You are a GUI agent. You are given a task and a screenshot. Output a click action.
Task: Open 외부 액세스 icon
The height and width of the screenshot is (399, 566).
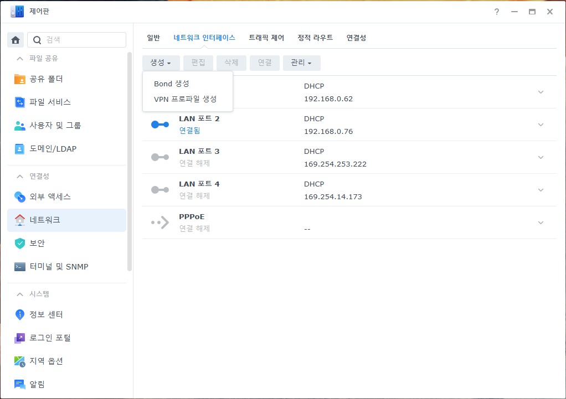pyautogui.click(x=19, y=196)
